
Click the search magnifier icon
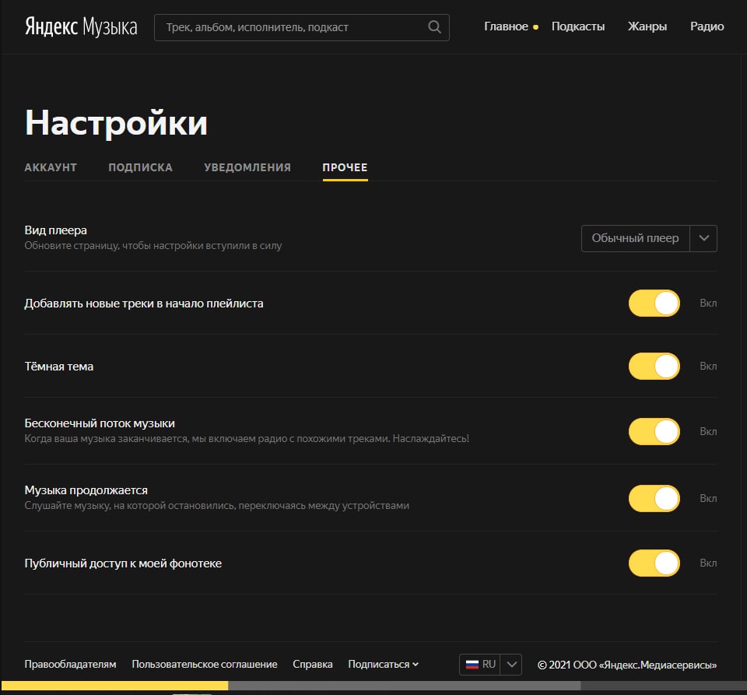point(434,26)
